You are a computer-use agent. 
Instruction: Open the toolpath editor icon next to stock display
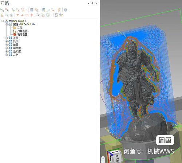56,15
